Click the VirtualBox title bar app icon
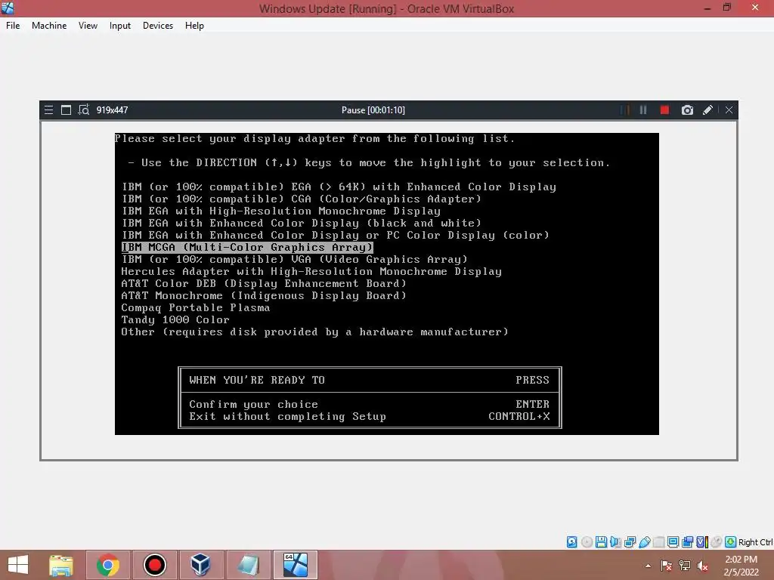 [8, 8]
